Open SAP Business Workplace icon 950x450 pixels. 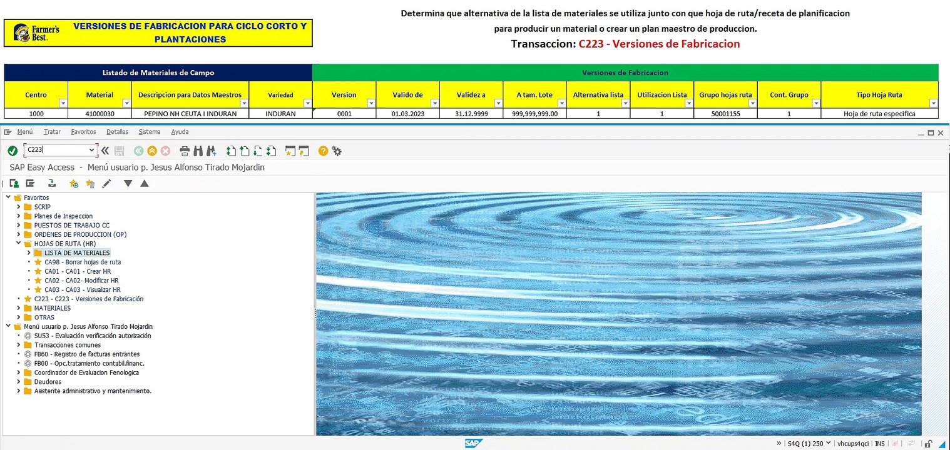coord(52,183)
